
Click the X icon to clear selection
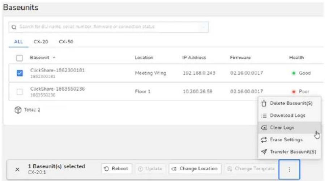click(x=17, y=169)
